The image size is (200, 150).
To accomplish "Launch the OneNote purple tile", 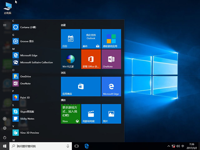I will click(x=111, y=59).
